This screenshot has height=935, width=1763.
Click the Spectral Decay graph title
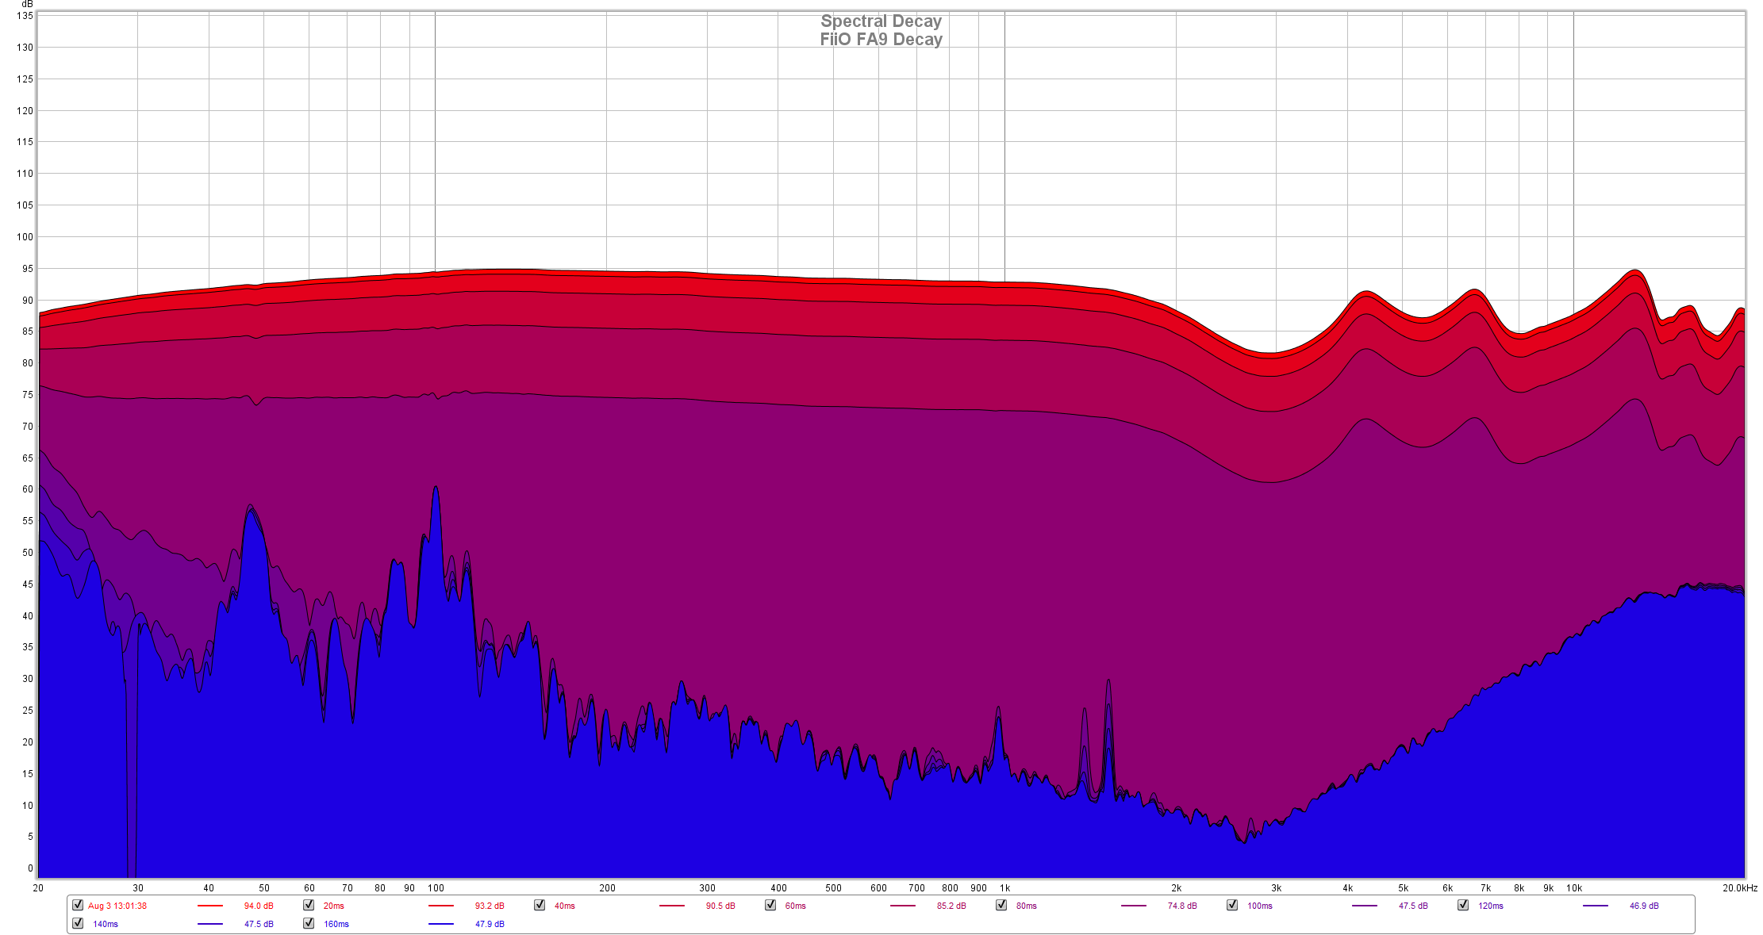(881, 21)
